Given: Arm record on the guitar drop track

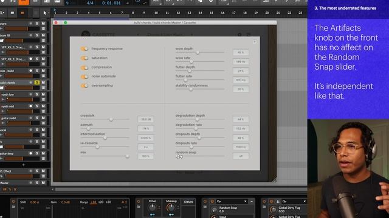Looking at the screenshot, I should (x=31, y=153).
